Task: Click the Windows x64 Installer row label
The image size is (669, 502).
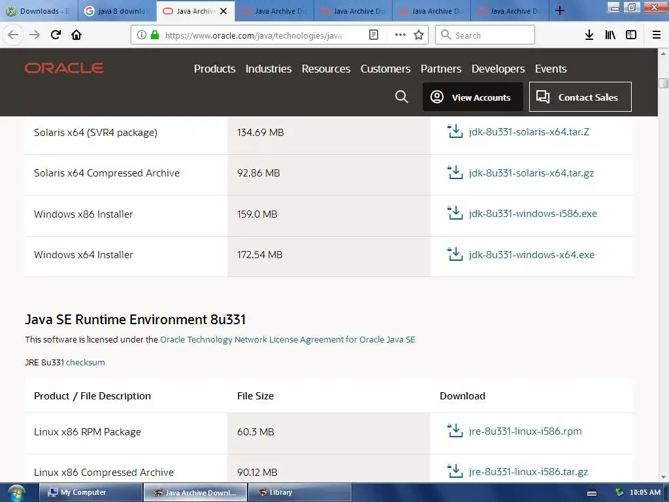Action: click(83, 255)
